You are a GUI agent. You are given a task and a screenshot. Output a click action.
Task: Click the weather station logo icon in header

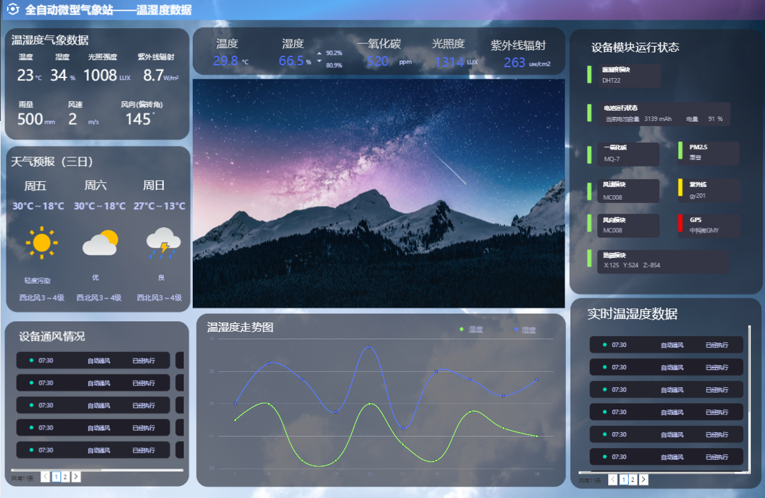(12, 10)
